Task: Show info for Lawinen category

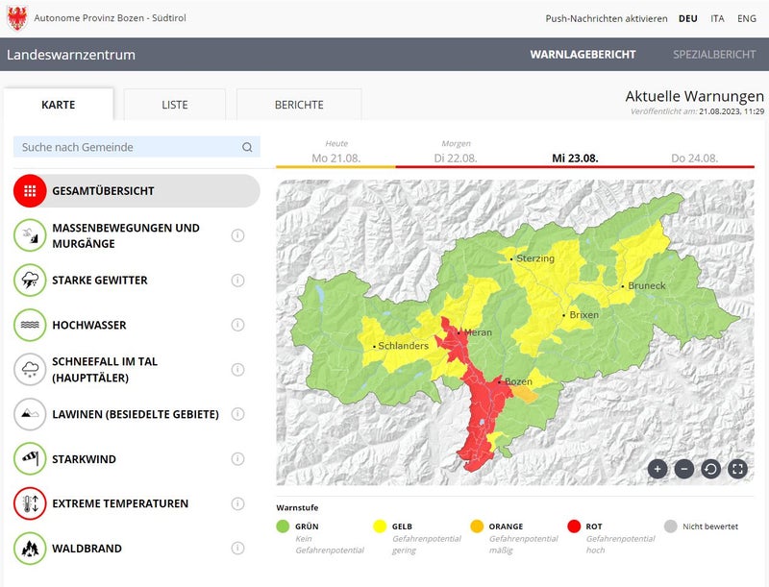Action: coord(238,414)
